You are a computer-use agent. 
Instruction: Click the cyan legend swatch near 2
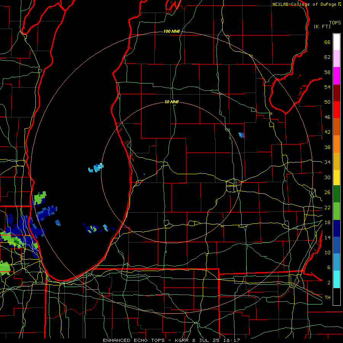(337, 279)
